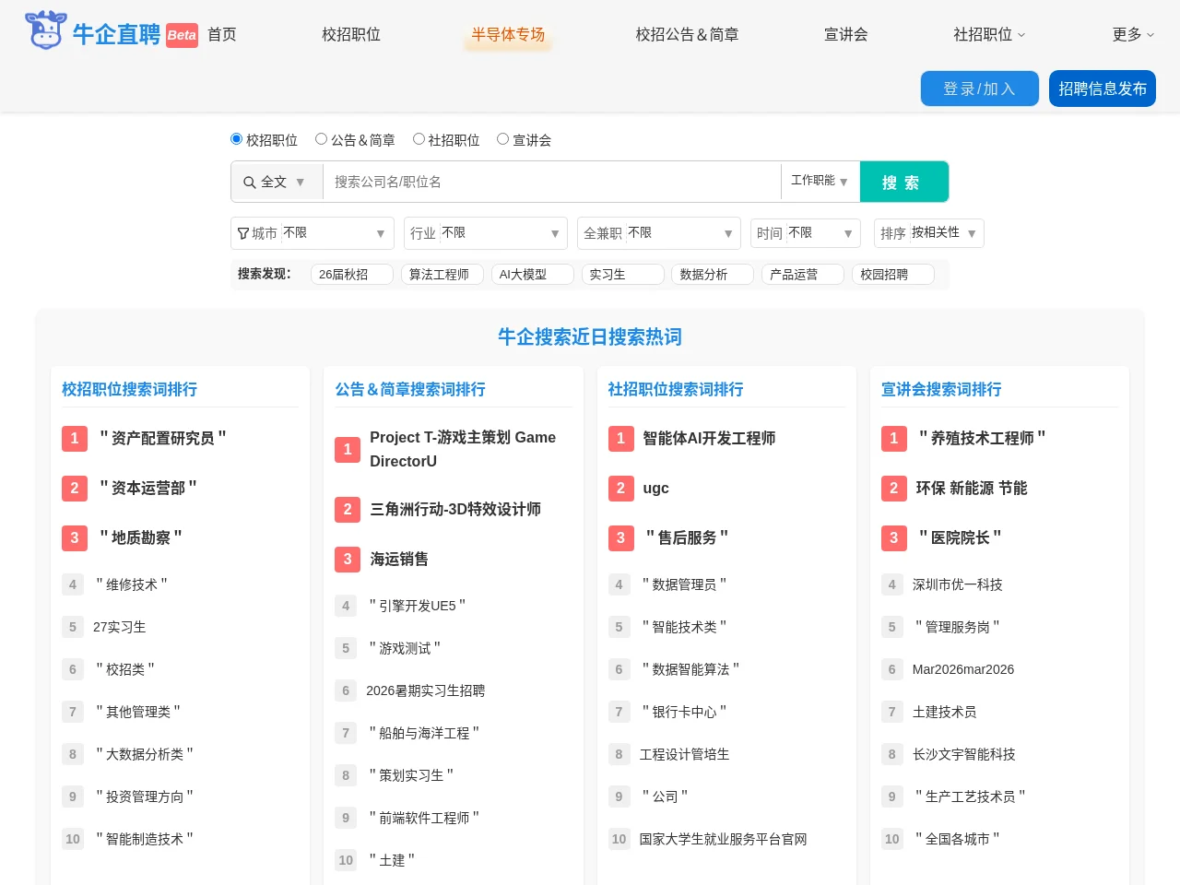Open hot term "资产配置研究员"
Image resolution: width=1180 pixels, height=885 pixels.
tap(163, 438)
